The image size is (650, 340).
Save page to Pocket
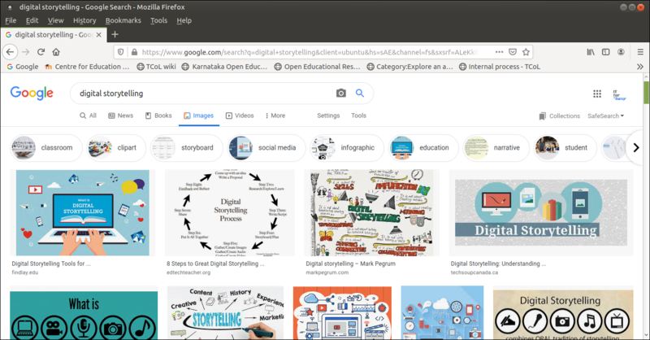pos(513,52)
